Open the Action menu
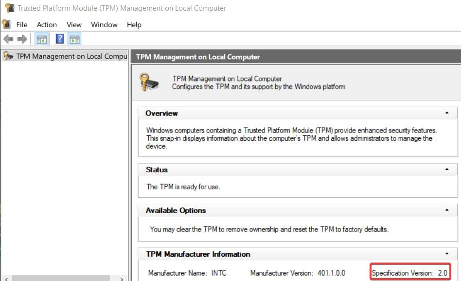The width and height of the screenshot is (461, 281). 47,24
